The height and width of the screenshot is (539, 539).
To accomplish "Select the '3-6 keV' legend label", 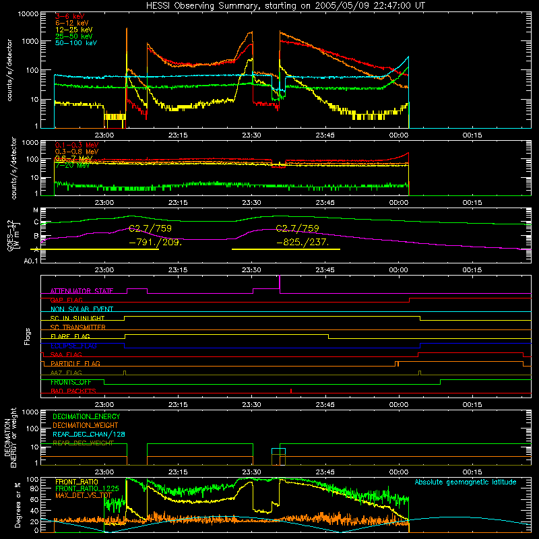I will click(69, 16).
